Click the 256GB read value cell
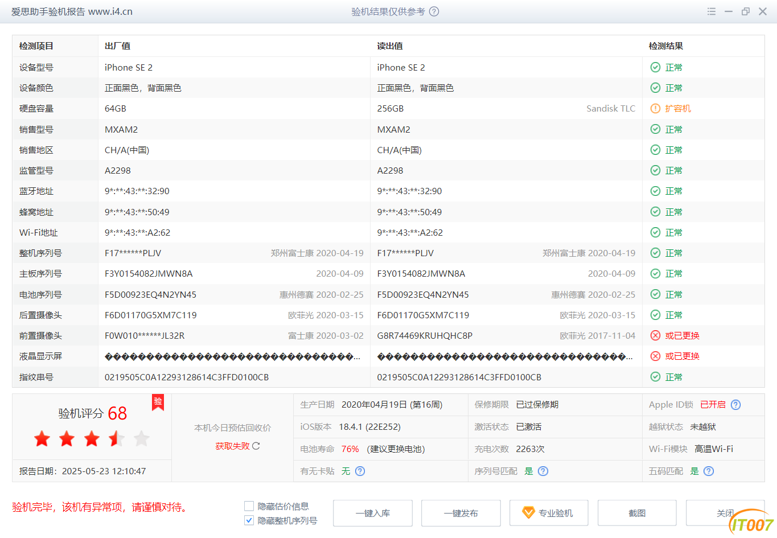The height and width of the screenshot is (538, 777). click(x=390, y=108)
